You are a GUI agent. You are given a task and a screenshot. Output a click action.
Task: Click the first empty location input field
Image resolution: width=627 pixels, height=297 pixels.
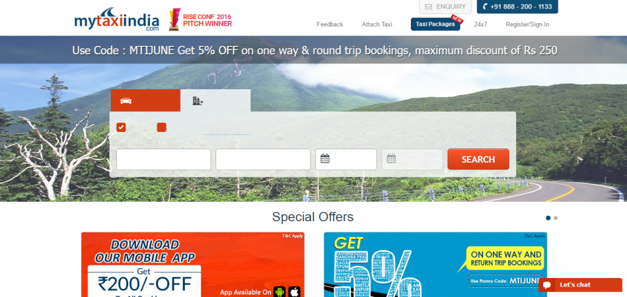tap(163, 159)
